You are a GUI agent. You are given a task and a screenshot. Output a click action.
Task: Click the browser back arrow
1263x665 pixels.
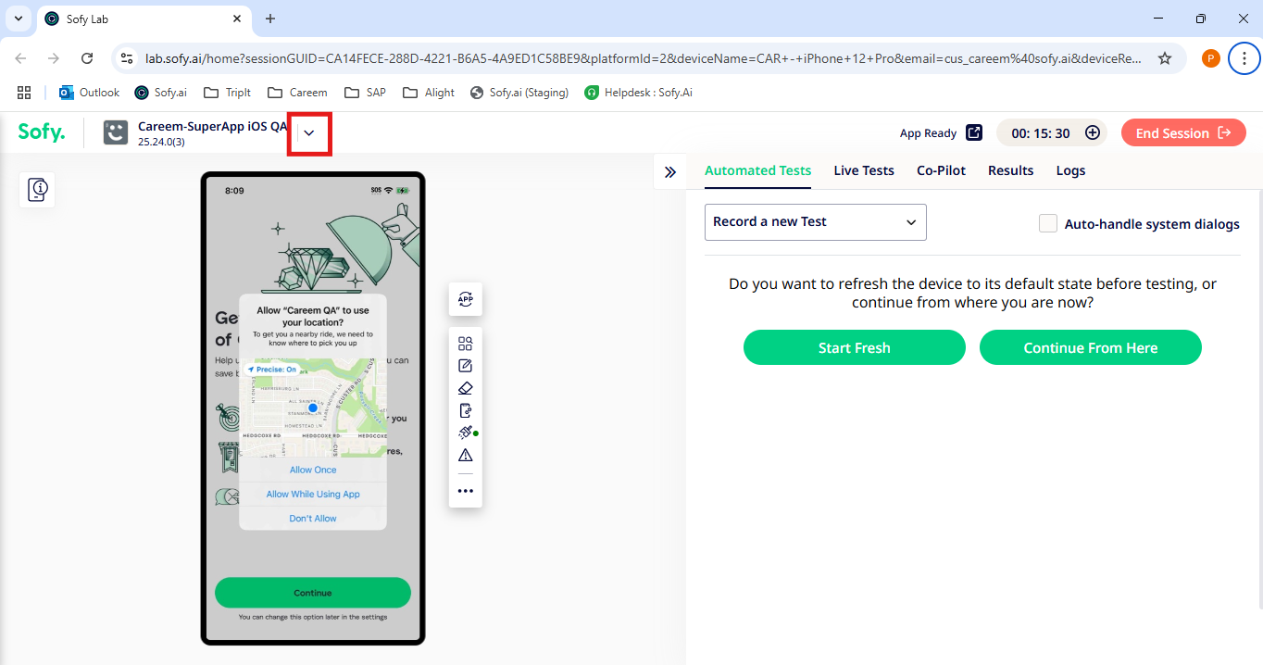21,58
